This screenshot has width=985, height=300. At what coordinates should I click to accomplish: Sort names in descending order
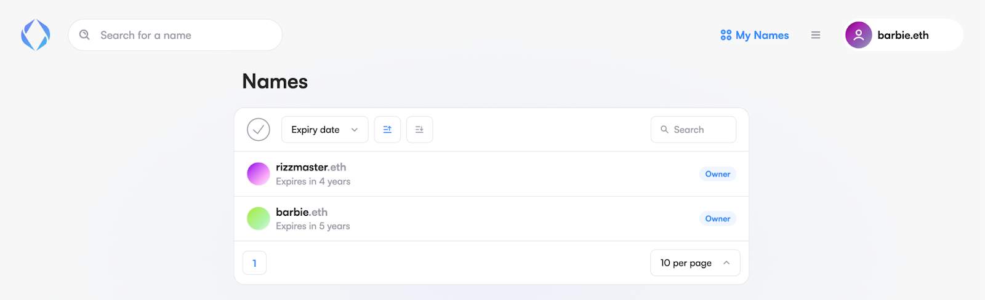[x=419, y=130]
